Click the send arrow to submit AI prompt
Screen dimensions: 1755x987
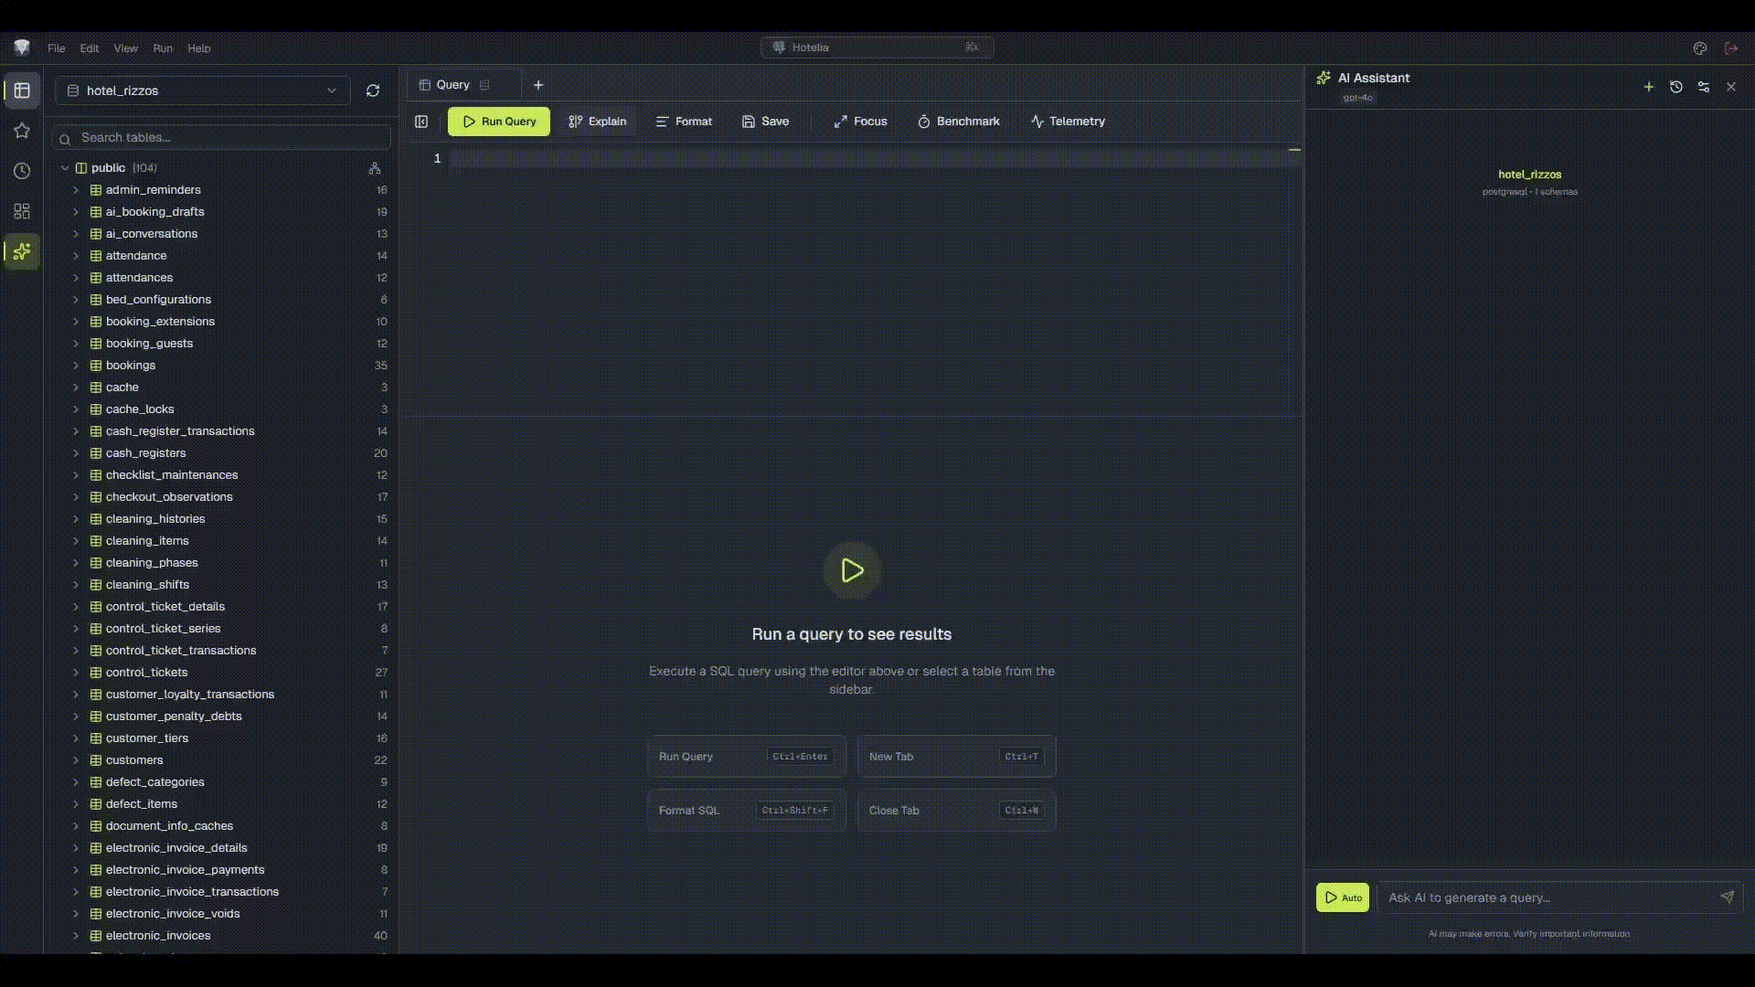[x=1727, y=897]
